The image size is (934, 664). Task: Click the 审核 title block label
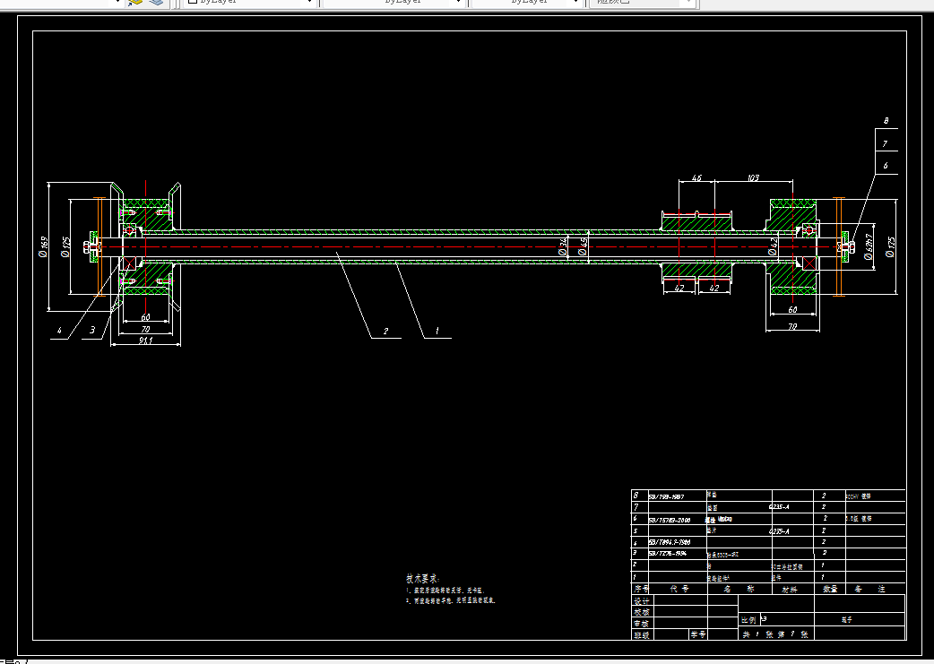641,624
